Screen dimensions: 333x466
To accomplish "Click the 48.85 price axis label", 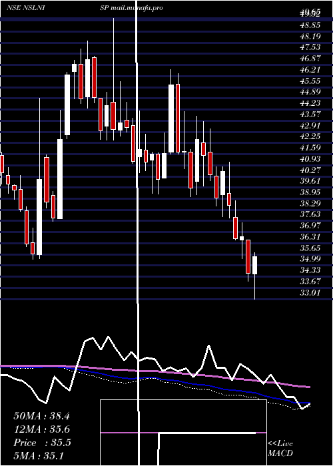I will pyautogui.click(x=310, y=25).
